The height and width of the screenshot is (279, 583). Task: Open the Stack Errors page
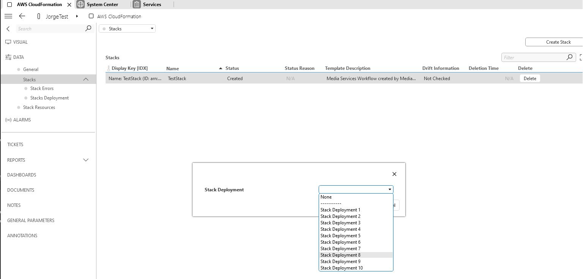(x=42, y=88)
